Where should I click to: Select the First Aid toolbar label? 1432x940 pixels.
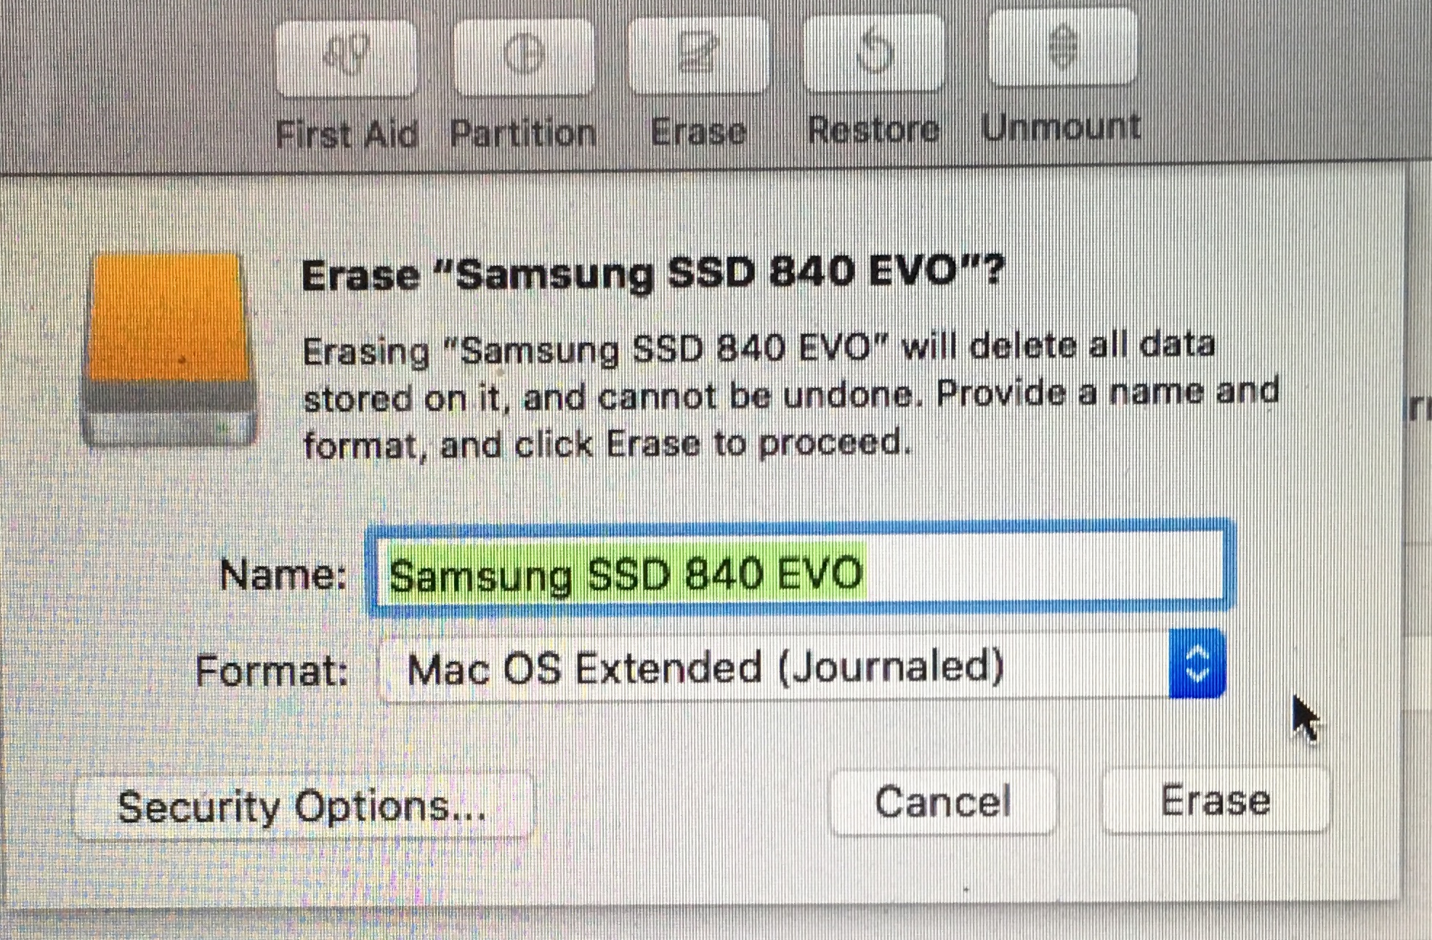[x=347, y=134]
